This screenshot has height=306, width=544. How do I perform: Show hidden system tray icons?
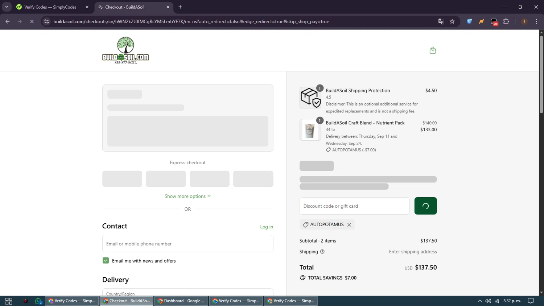click(479, 301)
